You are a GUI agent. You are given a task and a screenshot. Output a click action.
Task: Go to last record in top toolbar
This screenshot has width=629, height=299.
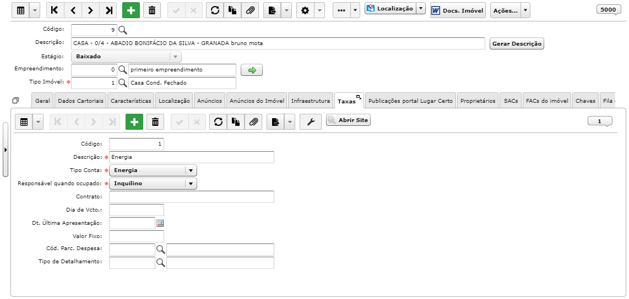[x=109, y=11]
